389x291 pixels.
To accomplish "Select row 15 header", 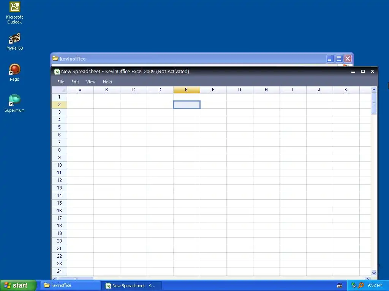I will tap(59, 203).
